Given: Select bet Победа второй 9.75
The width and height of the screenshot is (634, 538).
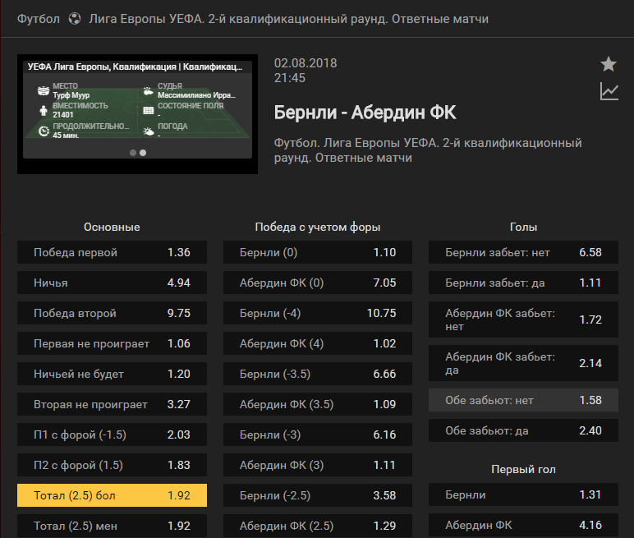Looking at the screenshot, I should coord(112,313).
